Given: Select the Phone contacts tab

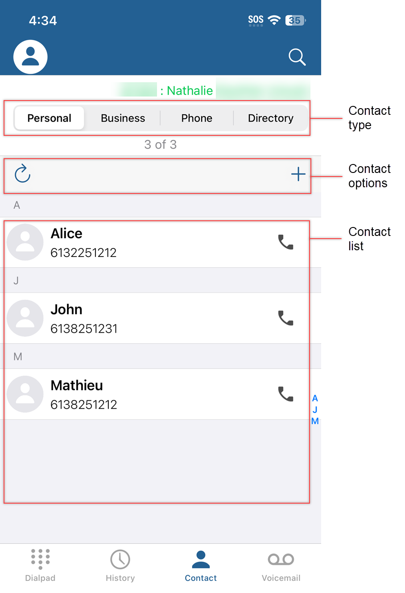Looking at the screenshot, I should [197, 118].
